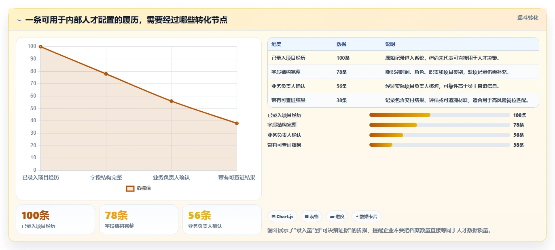This screenshot has width=555, height=250.
Task: Click the 100条 table data cell
Action: 343,58
